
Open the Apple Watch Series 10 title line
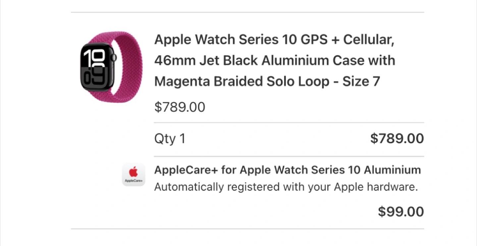(274, 40)
